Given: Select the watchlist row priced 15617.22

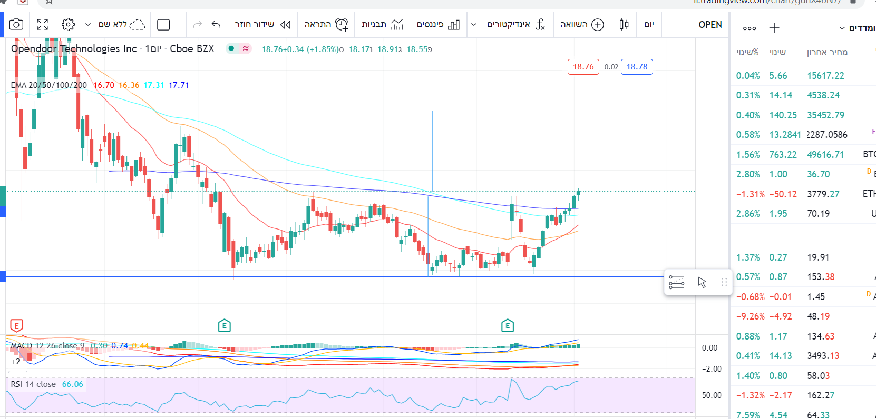Looking at the screenshot, I should pyautogui.click(x=804, y=76).
